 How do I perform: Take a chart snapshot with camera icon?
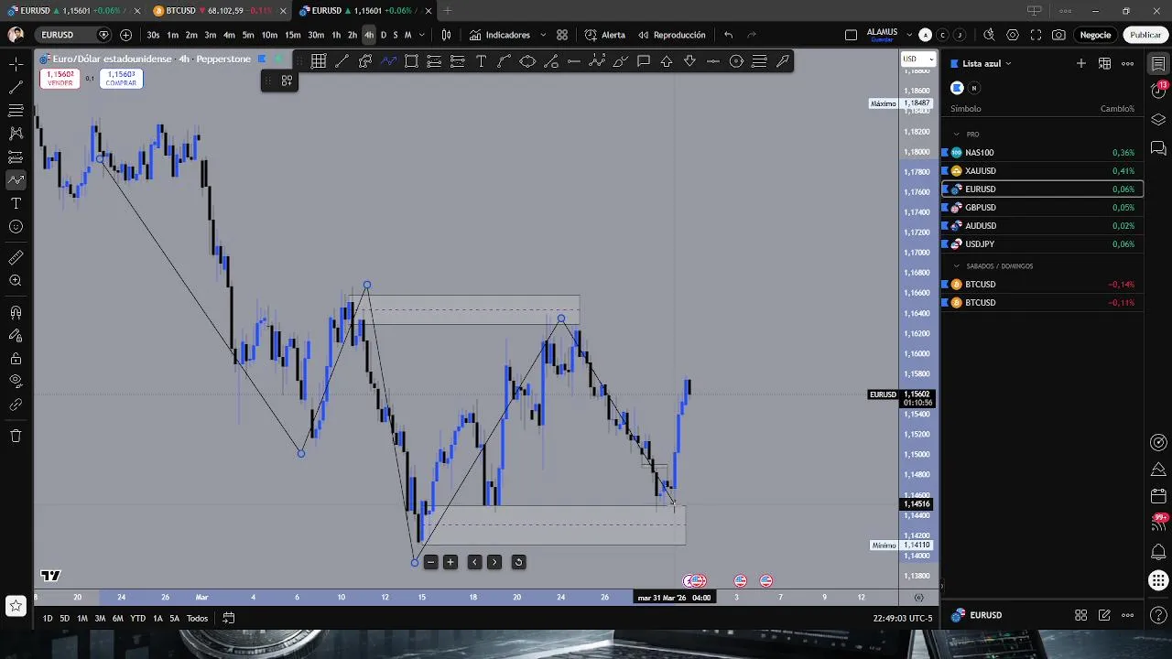pyautogui.click(x=1058, y=35)
